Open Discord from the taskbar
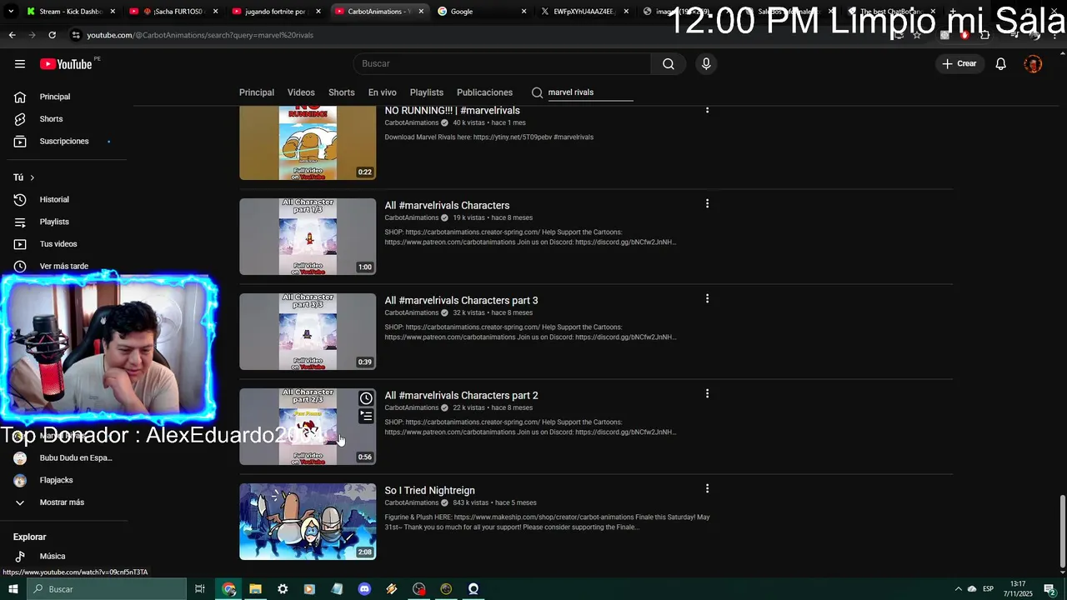 click(x=364, y=589)
